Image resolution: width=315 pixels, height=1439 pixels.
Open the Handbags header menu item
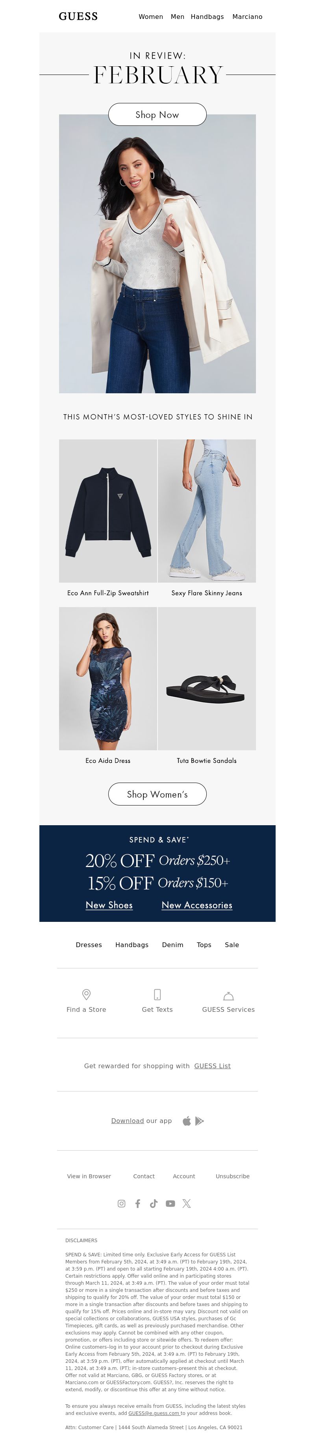[x=208, y=17]
